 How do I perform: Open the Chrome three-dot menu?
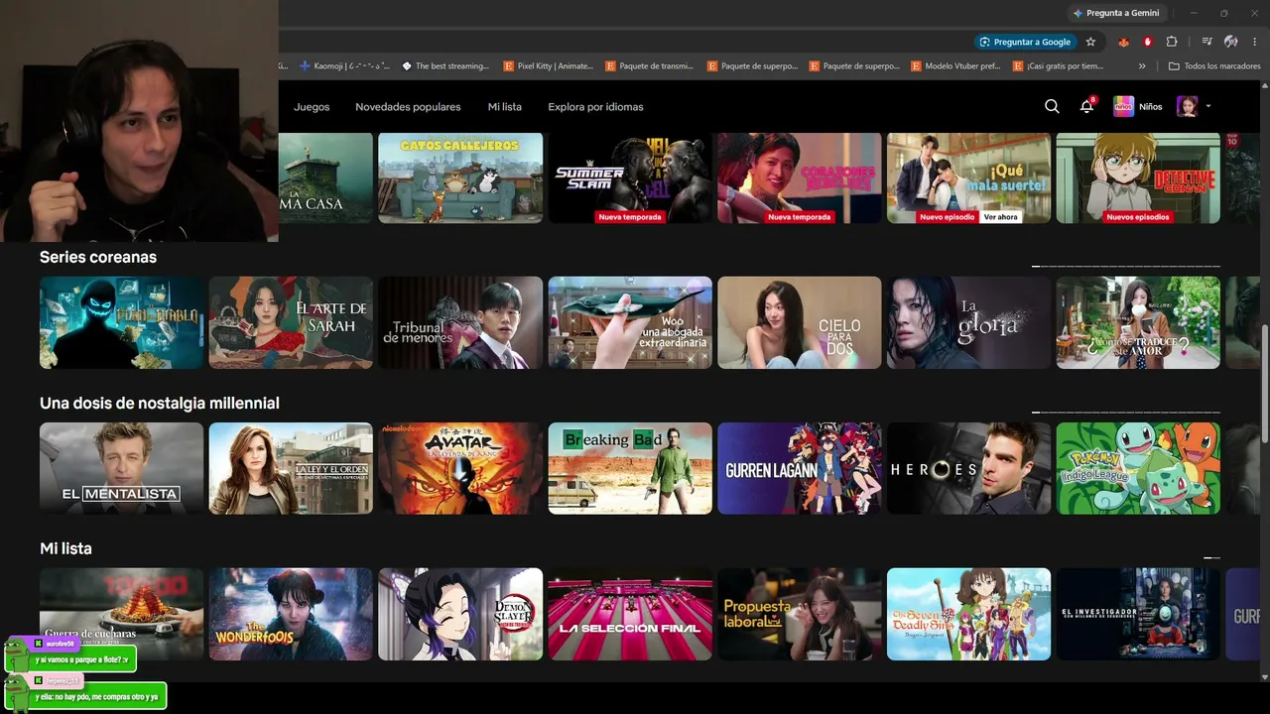click(x=1255, y=42)
